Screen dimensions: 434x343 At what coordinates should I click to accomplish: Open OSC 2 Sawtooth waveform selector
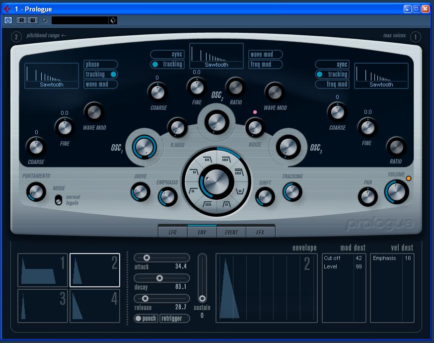point(217,56)
